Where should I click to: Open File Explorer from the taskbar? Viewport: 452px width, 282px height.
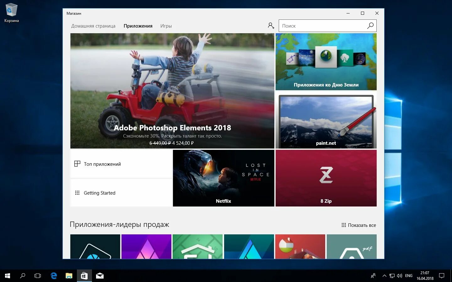[x=69, y=276]
